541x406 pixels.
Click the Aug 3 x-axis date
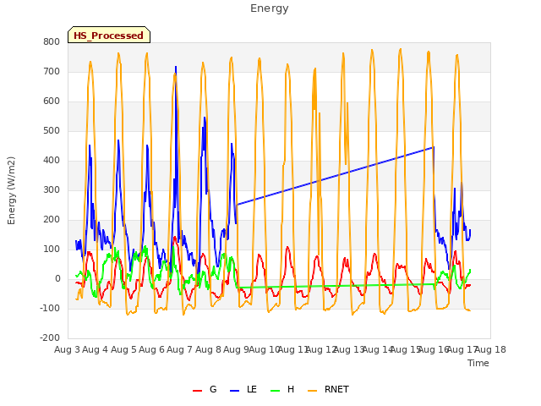coord(67,349)
